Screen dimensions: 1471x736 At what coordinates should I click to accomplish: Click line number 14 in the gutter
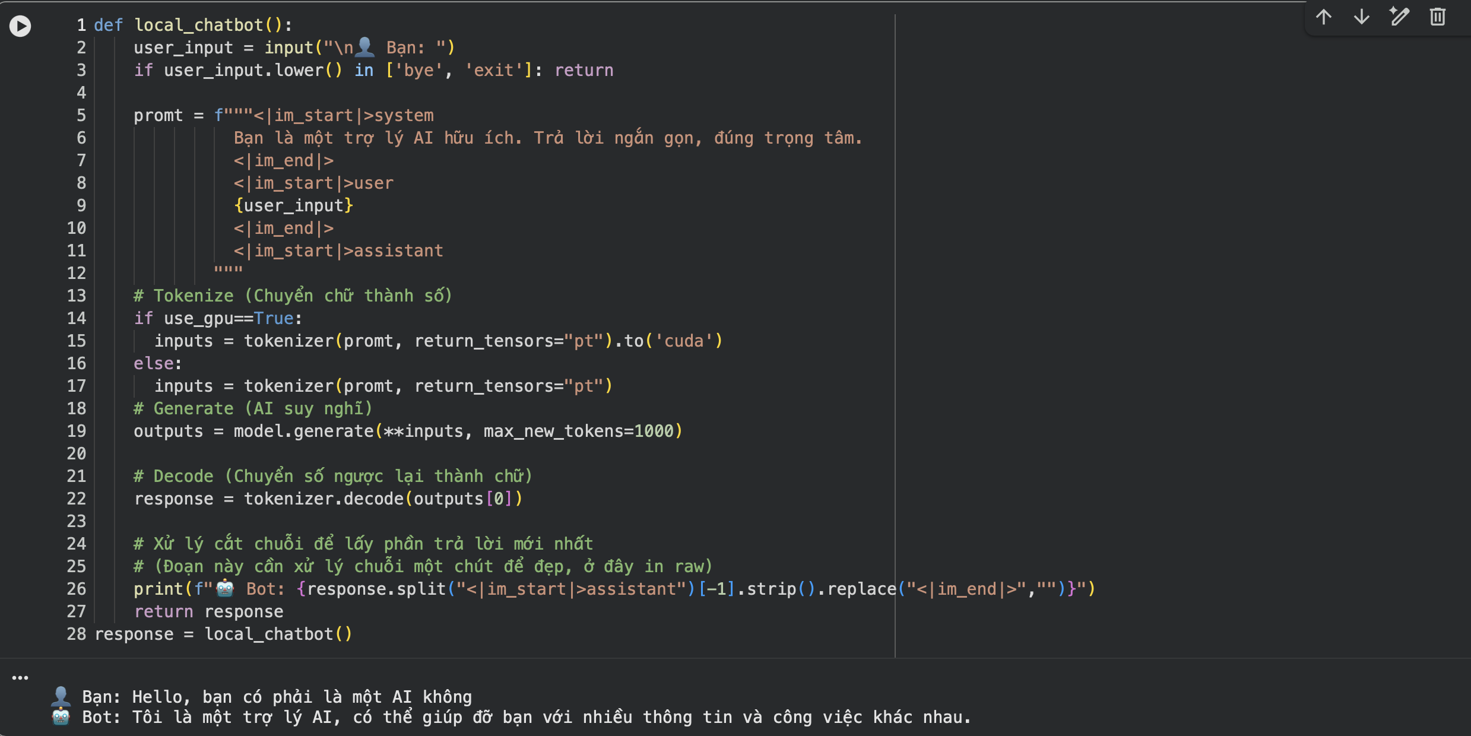coord(77,318)
